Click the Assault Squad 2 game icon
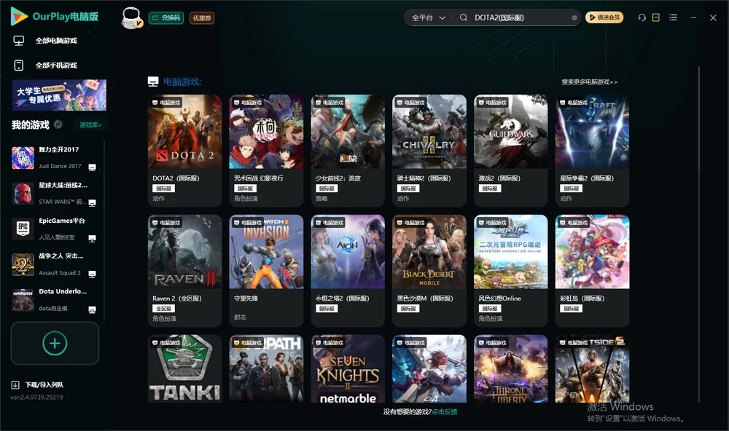 23,265
